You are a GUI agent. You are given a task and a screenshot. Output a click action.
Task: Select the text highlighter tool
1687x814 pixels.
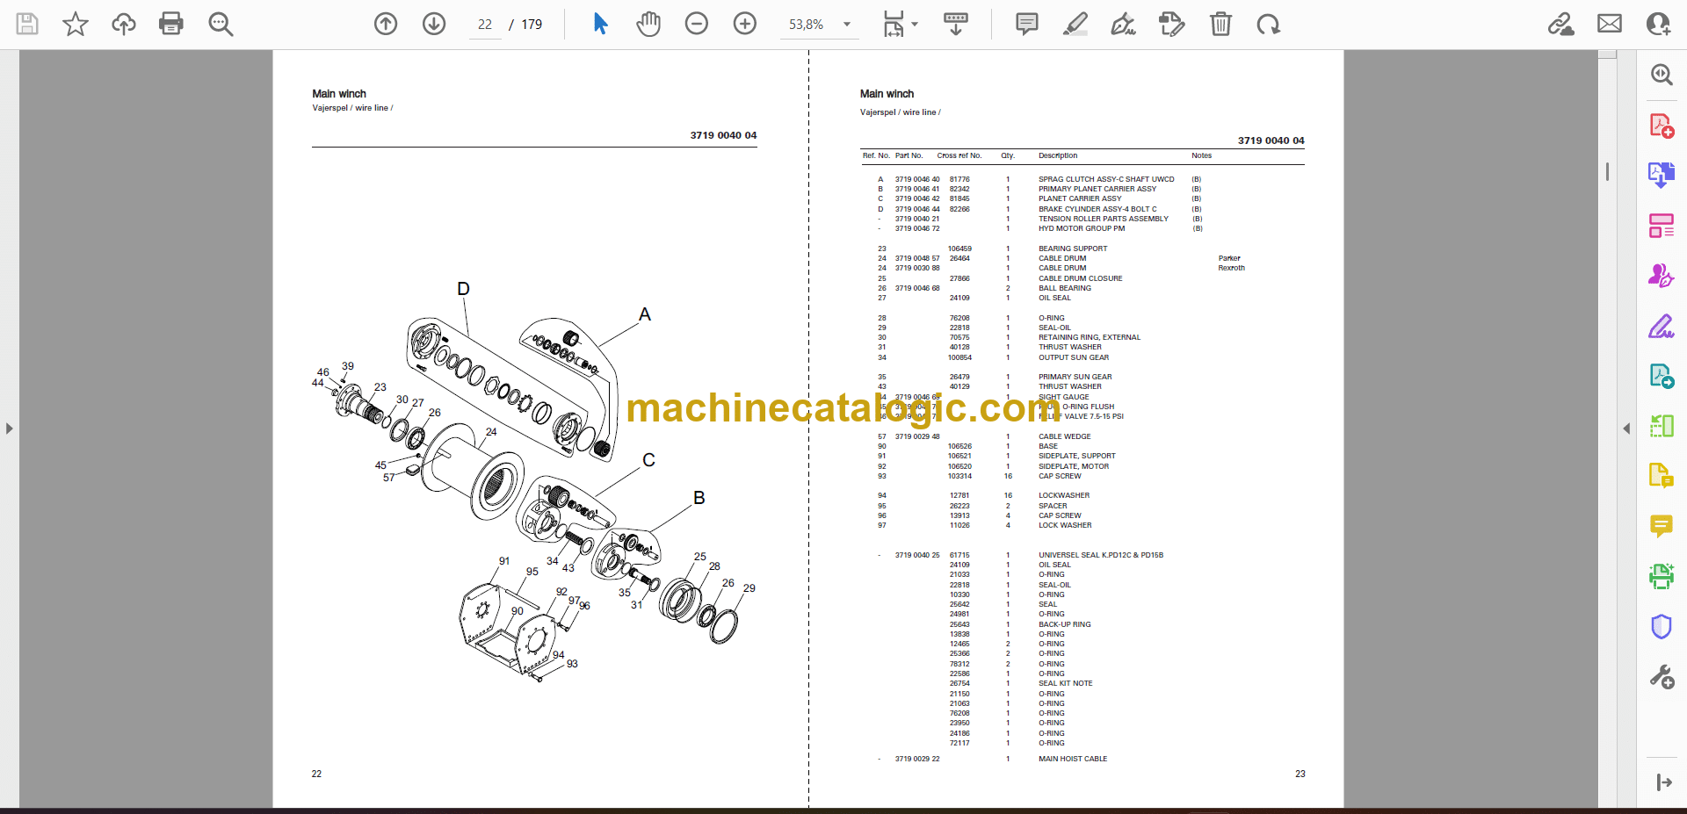(x=1075, y=24)
